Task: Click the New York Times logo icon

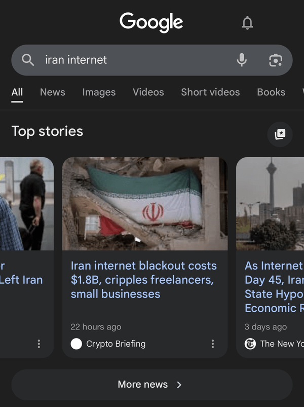Action: [x=250, y=344]
